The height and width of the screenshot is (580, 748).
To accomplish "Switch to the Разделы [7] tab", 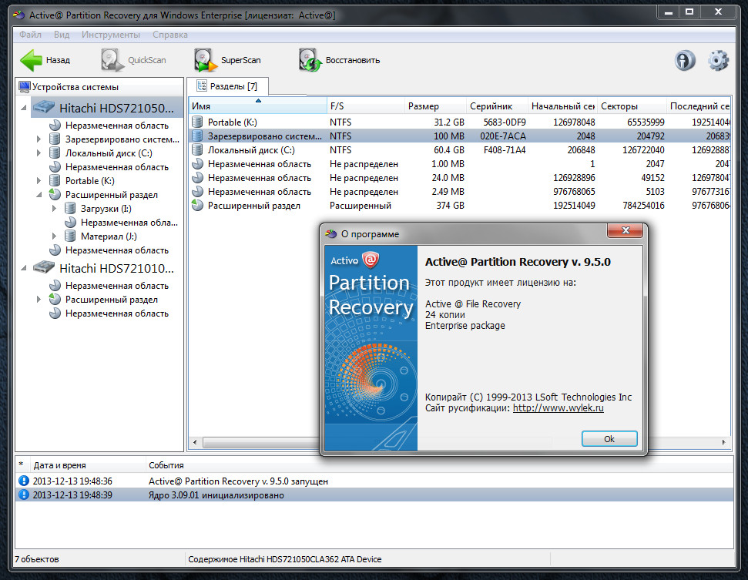I will tap(227, 86).
